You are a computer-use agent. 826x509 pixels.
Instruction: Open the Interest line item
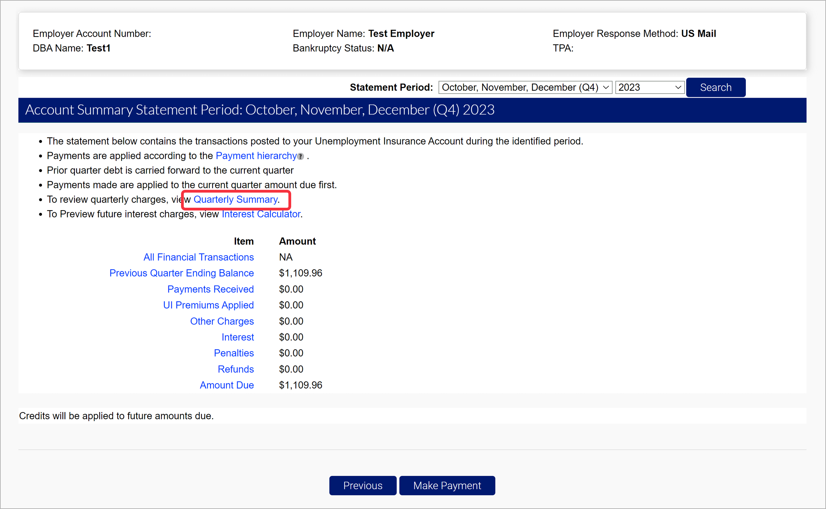[x=237, y=337]
